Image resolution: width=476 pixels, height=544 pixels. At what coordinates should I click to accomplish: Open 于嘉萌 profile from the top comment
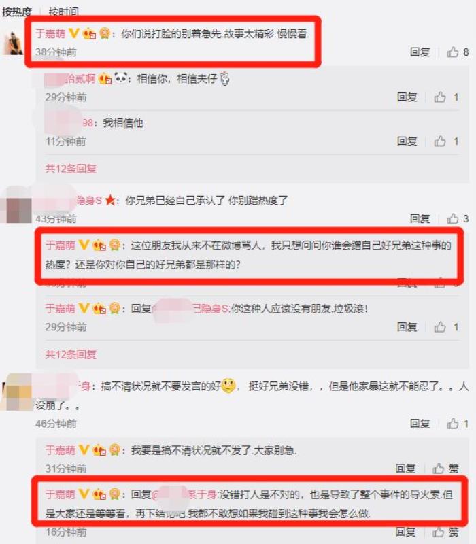50,33
